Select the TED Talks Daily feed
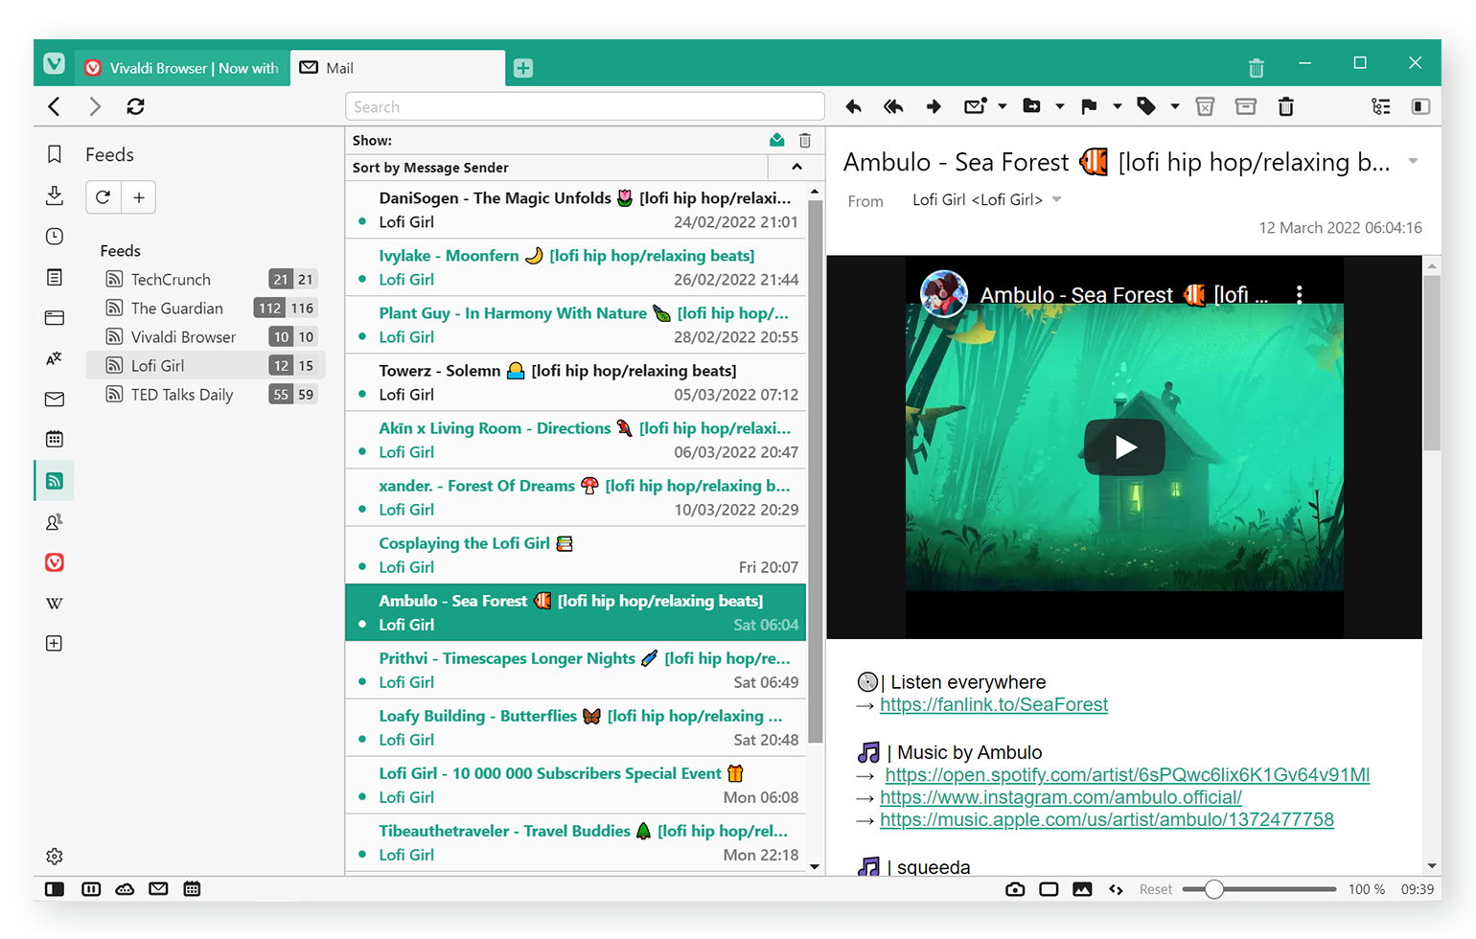 point(181,395)
